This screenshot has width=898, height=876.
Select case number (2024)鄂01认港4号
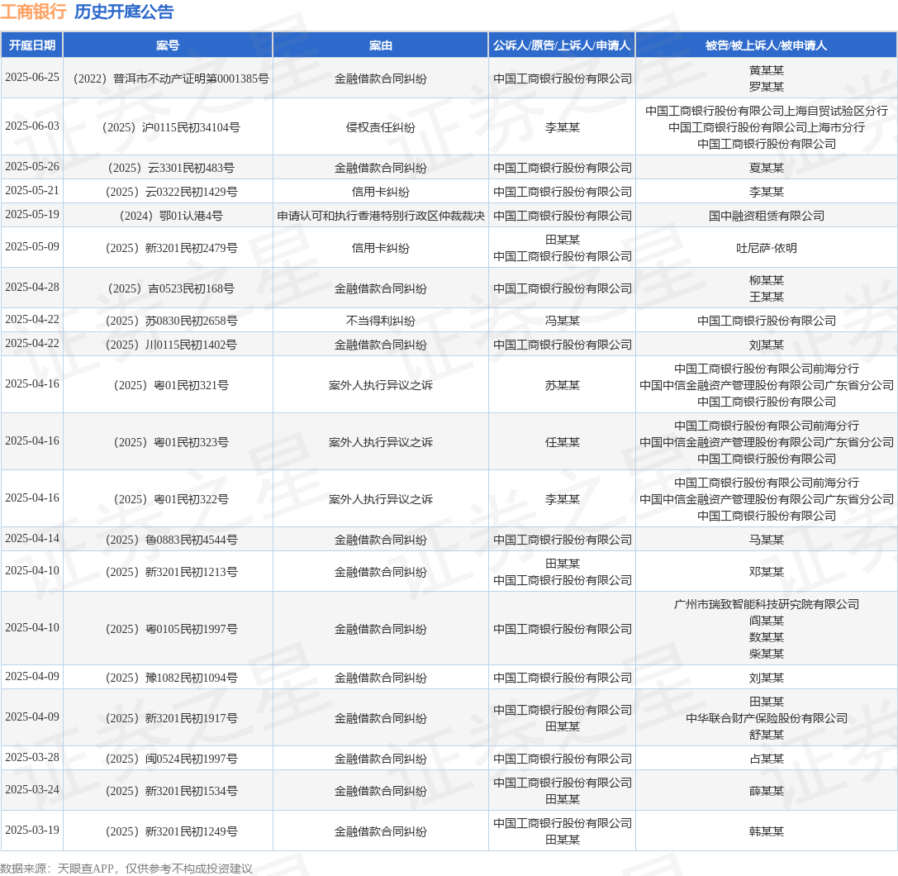pos(171,216)
